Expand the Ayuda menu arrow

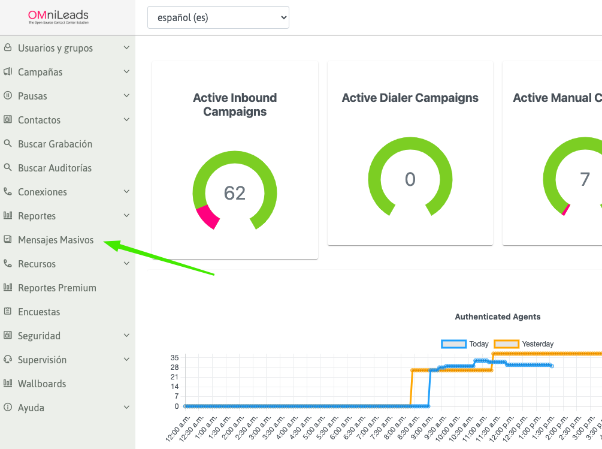coord(126,408)
